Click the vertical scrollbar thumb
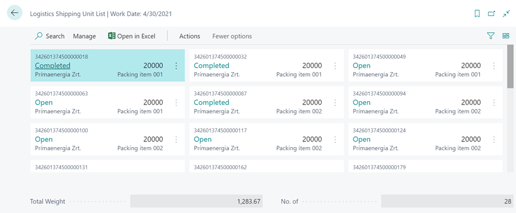This screenshot has width=516, height=213. click(510, 66)
